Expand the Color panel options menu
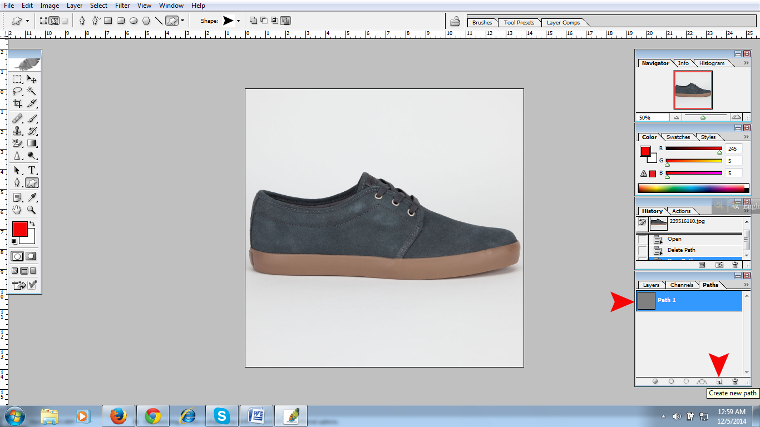The width and height of the screenshot is (760, 427). tap(746, 137)
